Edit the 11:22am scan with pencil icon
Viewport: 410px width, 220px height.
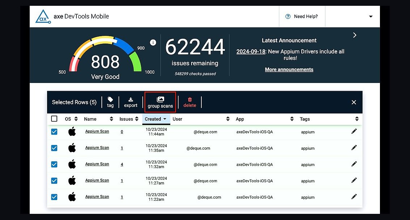354,197
